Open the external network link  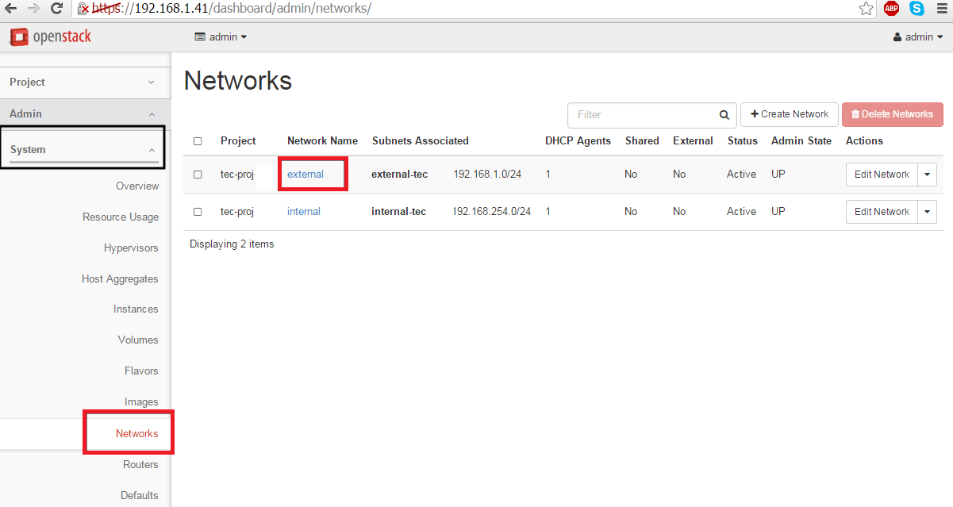[x=305, y=175]
